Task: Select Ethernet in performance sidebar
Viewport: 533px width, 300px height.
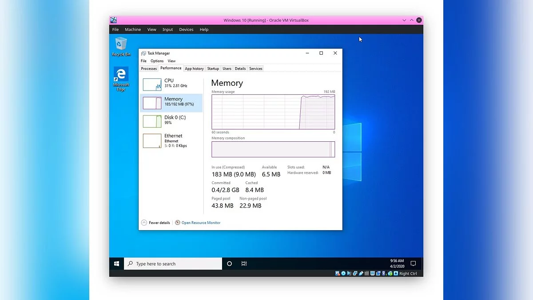Action: pyautogui.click(x=171, y=140)
